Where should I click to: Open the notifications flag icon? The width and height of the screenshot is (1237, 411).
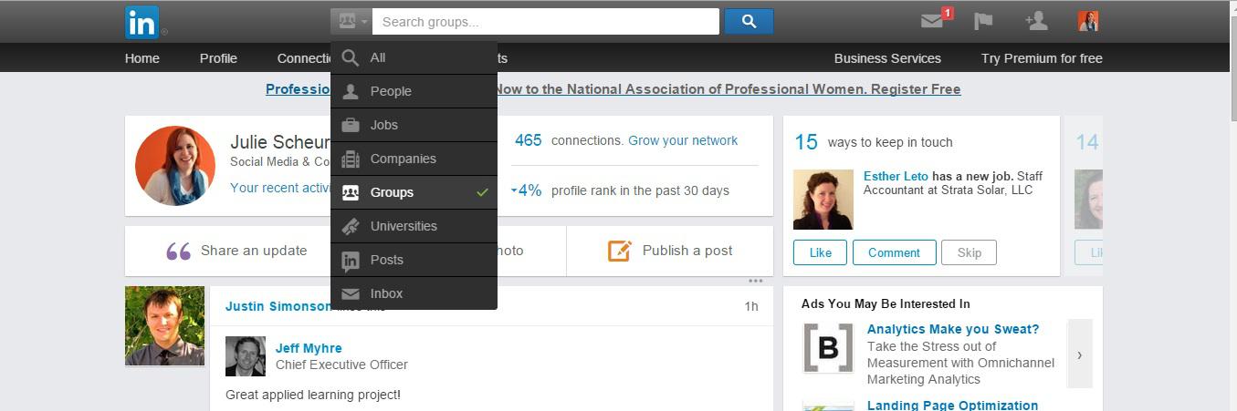[983, 21]
